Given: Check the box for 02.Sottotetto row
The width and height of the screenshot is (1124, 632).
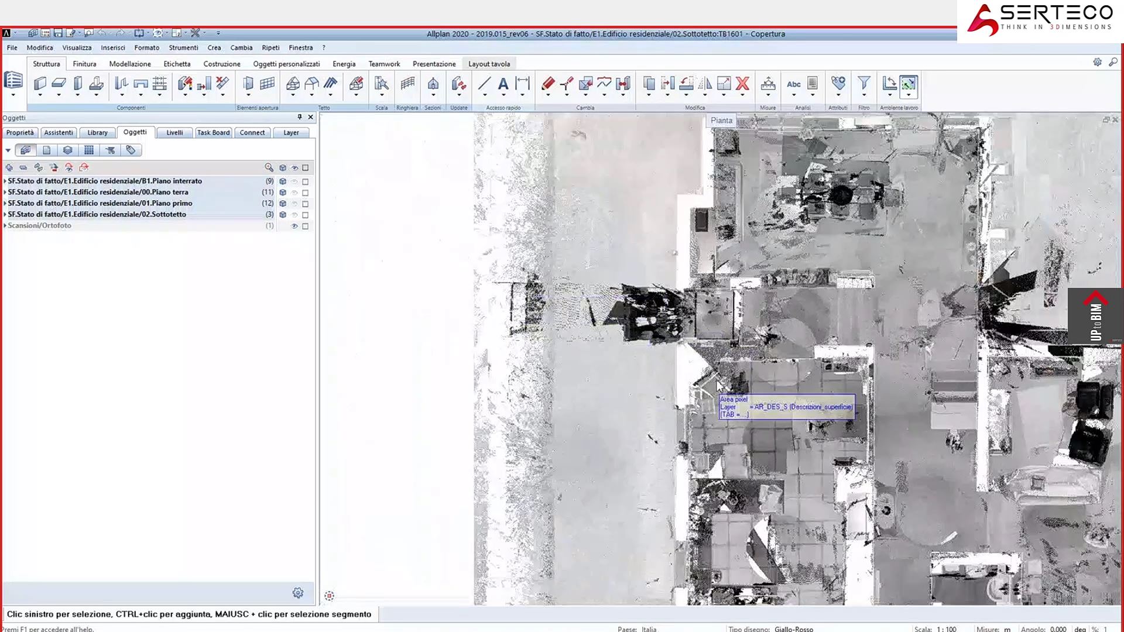Looking at the screenshot, I should 305,215.
